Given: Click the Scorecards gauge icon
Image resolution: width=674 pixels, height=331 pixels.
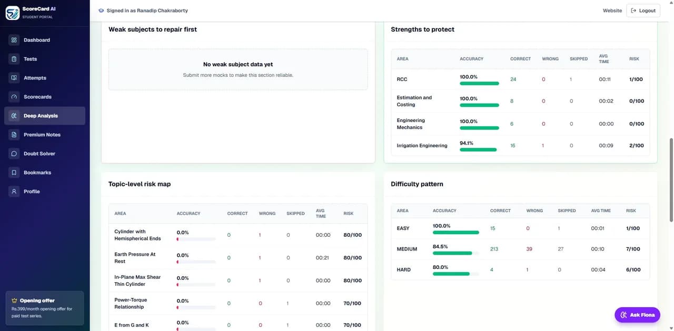Looking at the screenshot, I should (14, 97).
